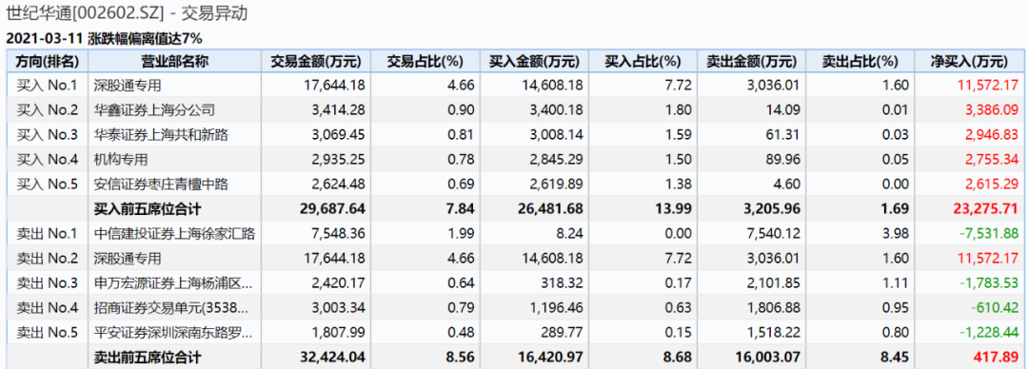Click the 交易占比(%) column header
The width and height of the screenshot is (1028, 369).
[x=425, y=62]
